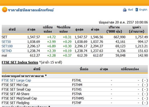The width and height of the screenshot is (149, 107).
Task: Click the last-update timestamp 20 ส.ค. 2557
Action: (x=124, y=22)
